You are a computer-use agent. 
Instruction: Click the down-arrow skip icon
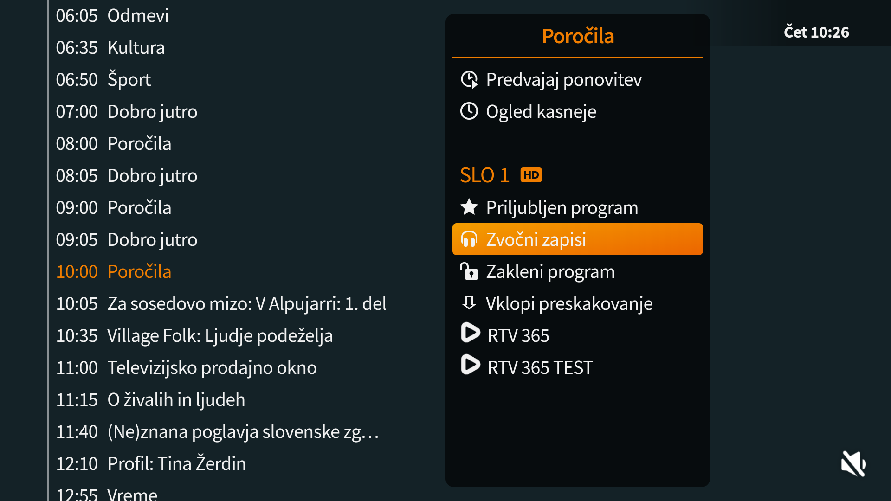click(469, 303)
